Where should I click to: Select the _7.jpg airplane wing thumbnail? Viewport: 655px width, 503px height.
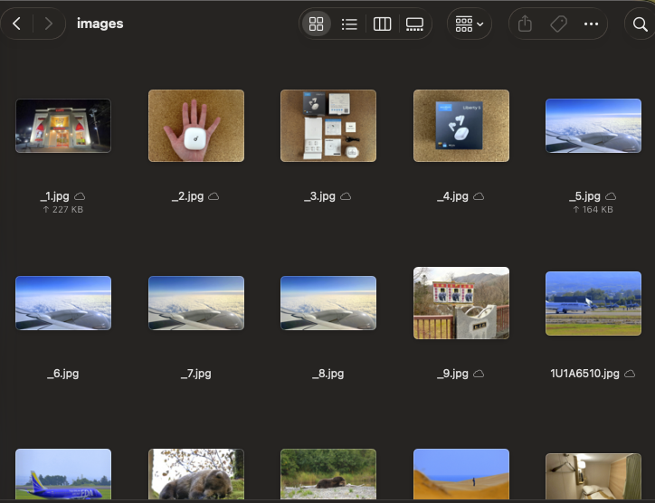[196, 303]
